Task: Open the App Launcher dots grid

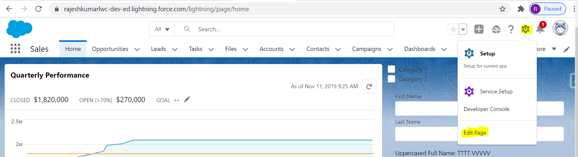Action: tap(15, 48)
